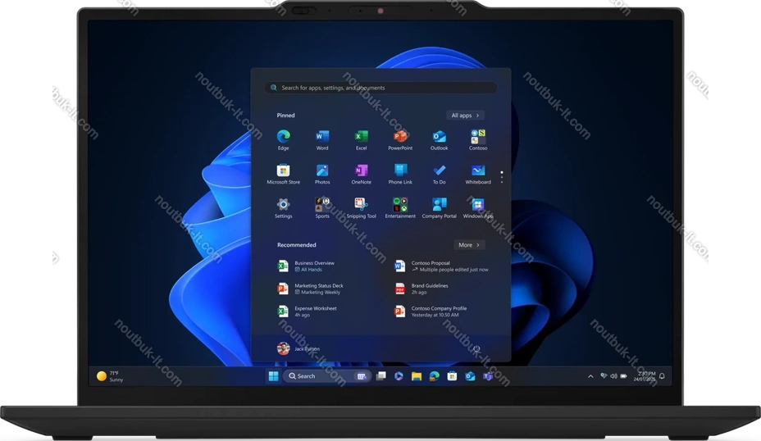Screen dimensions: 761x441
Task: Open Microsoft Edge from pinned apps
Action: coord(283,137)
